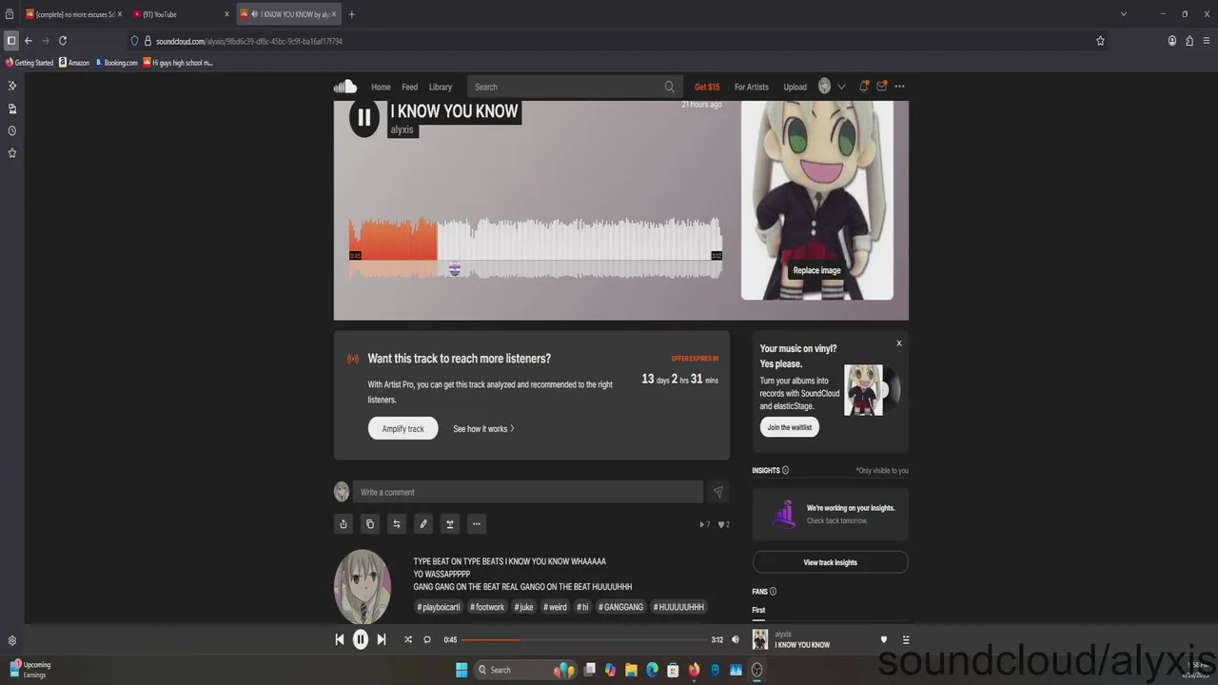Click Replace image on the artwork
The image size is (1218, 685).
coord(816,270)
